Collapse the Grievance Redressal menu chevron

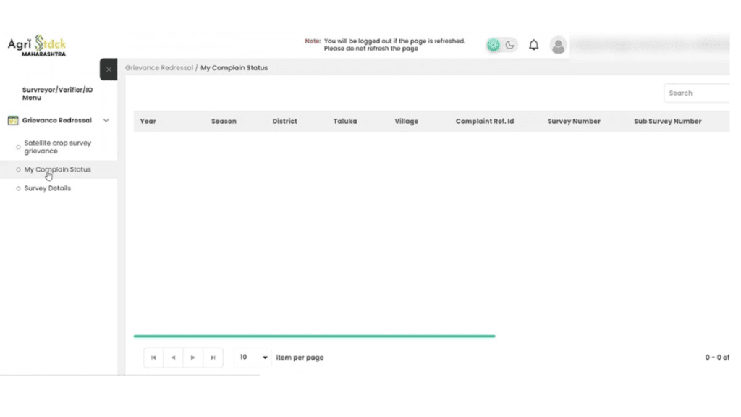tap(106, 121)
